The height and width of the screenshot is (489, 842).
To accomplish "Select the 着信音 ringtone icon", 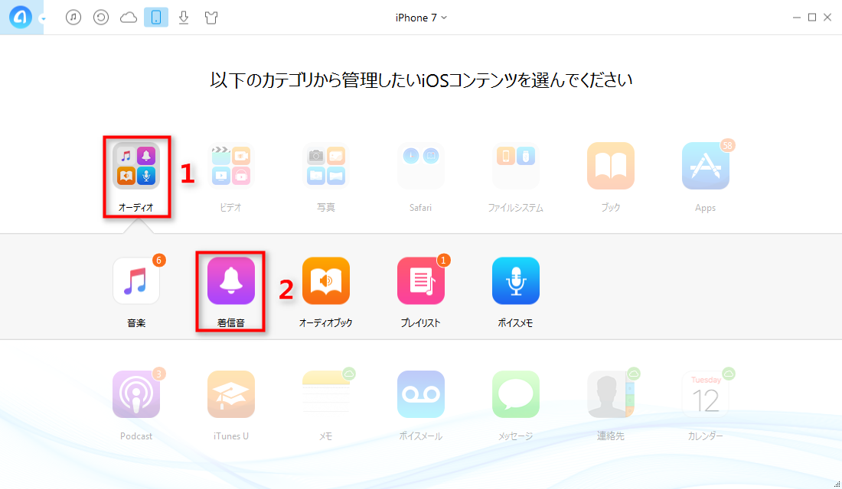I will point(231,280).
